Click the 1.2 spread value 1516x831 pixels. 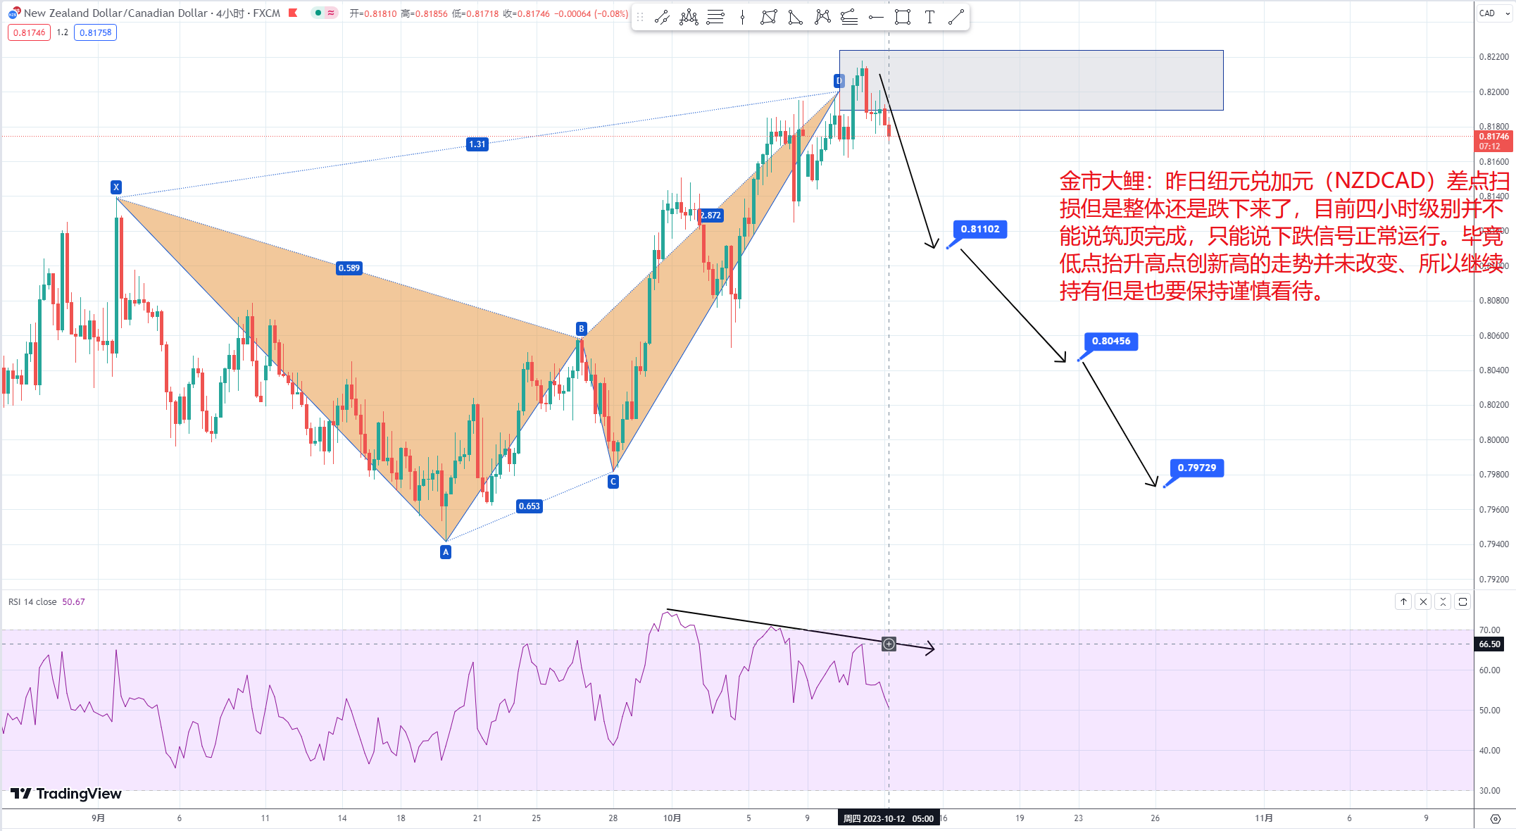tap(63, 32)
